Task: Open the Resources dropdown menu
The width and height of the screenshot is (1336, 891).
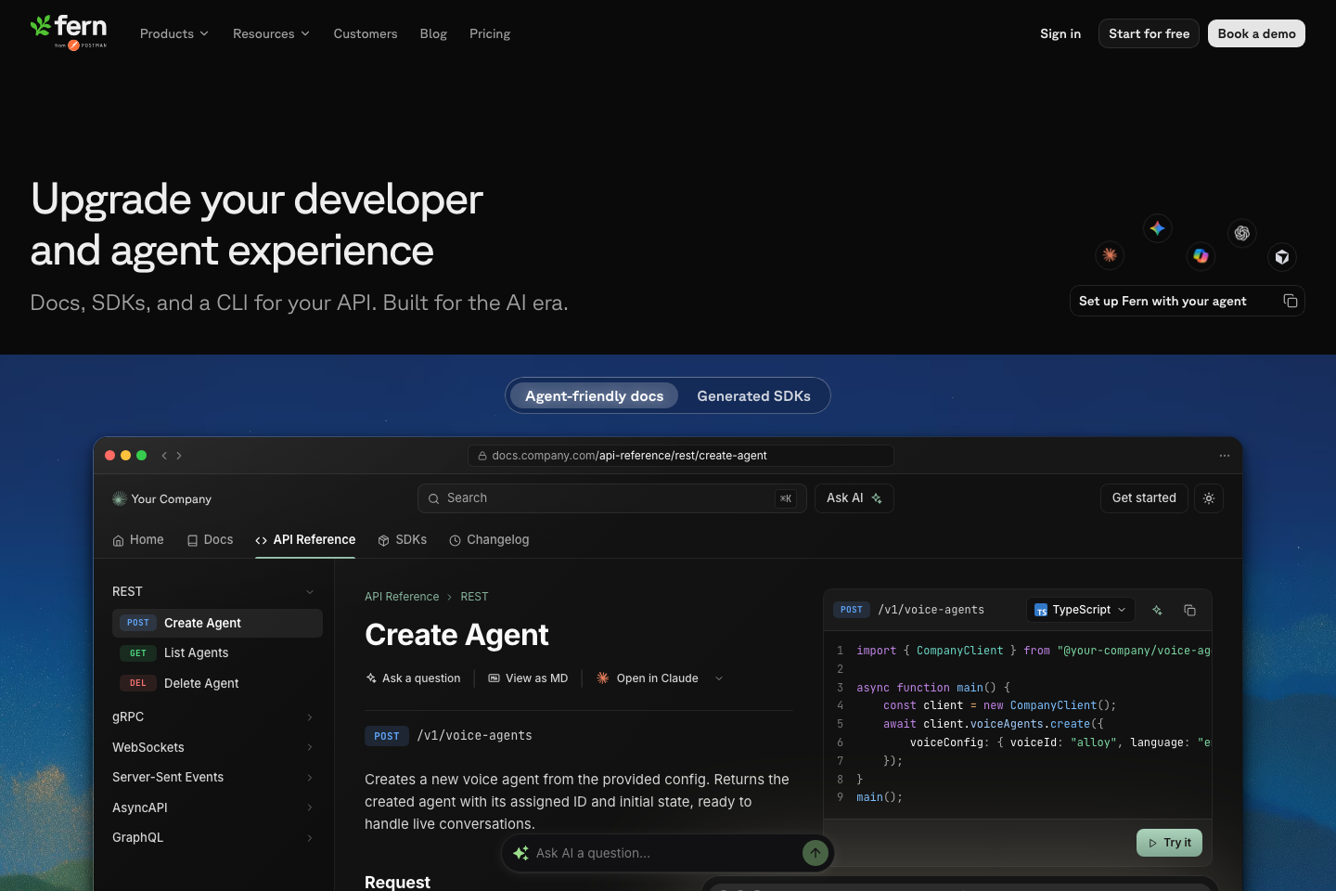Action: pyautogui.click(x=271, y=33)
